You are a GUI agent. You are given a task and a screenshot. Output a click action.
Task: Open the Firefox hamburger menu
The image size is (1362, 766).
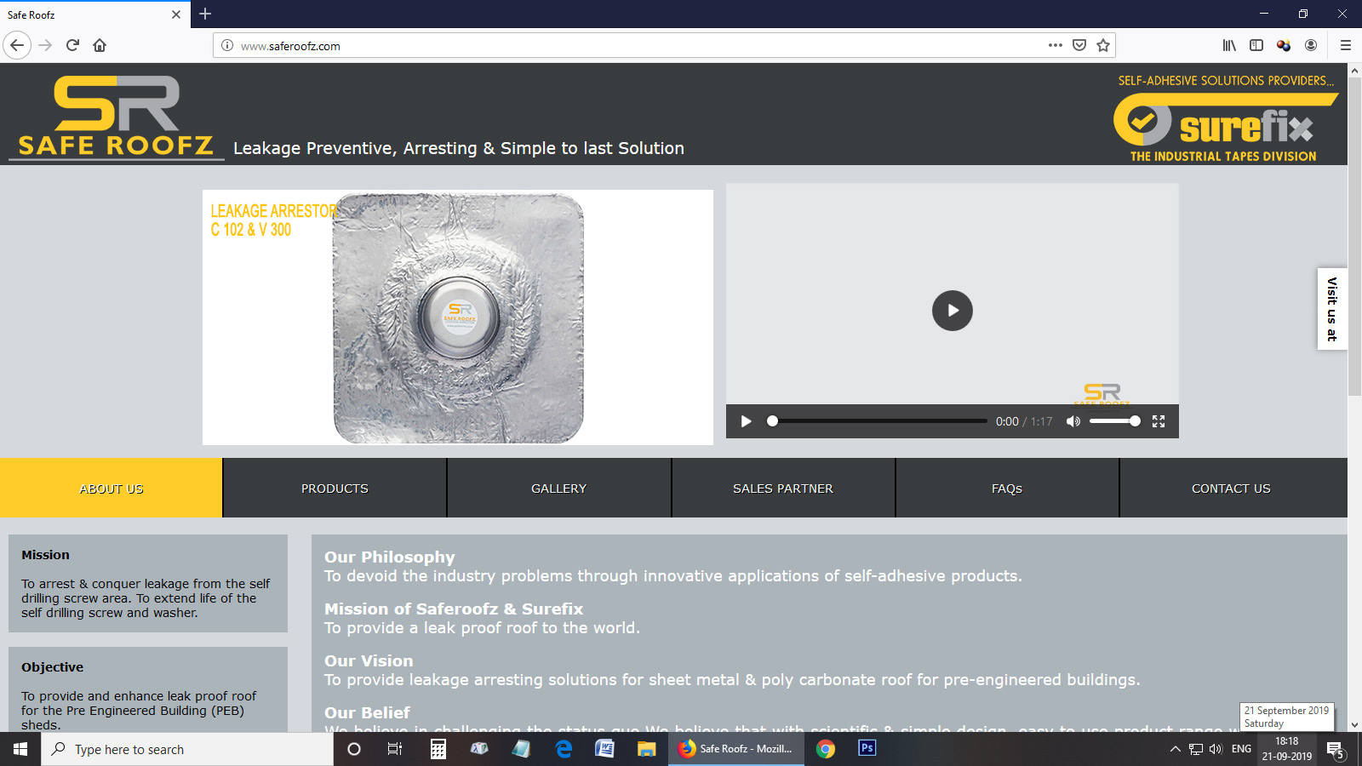pos(1346,45)
